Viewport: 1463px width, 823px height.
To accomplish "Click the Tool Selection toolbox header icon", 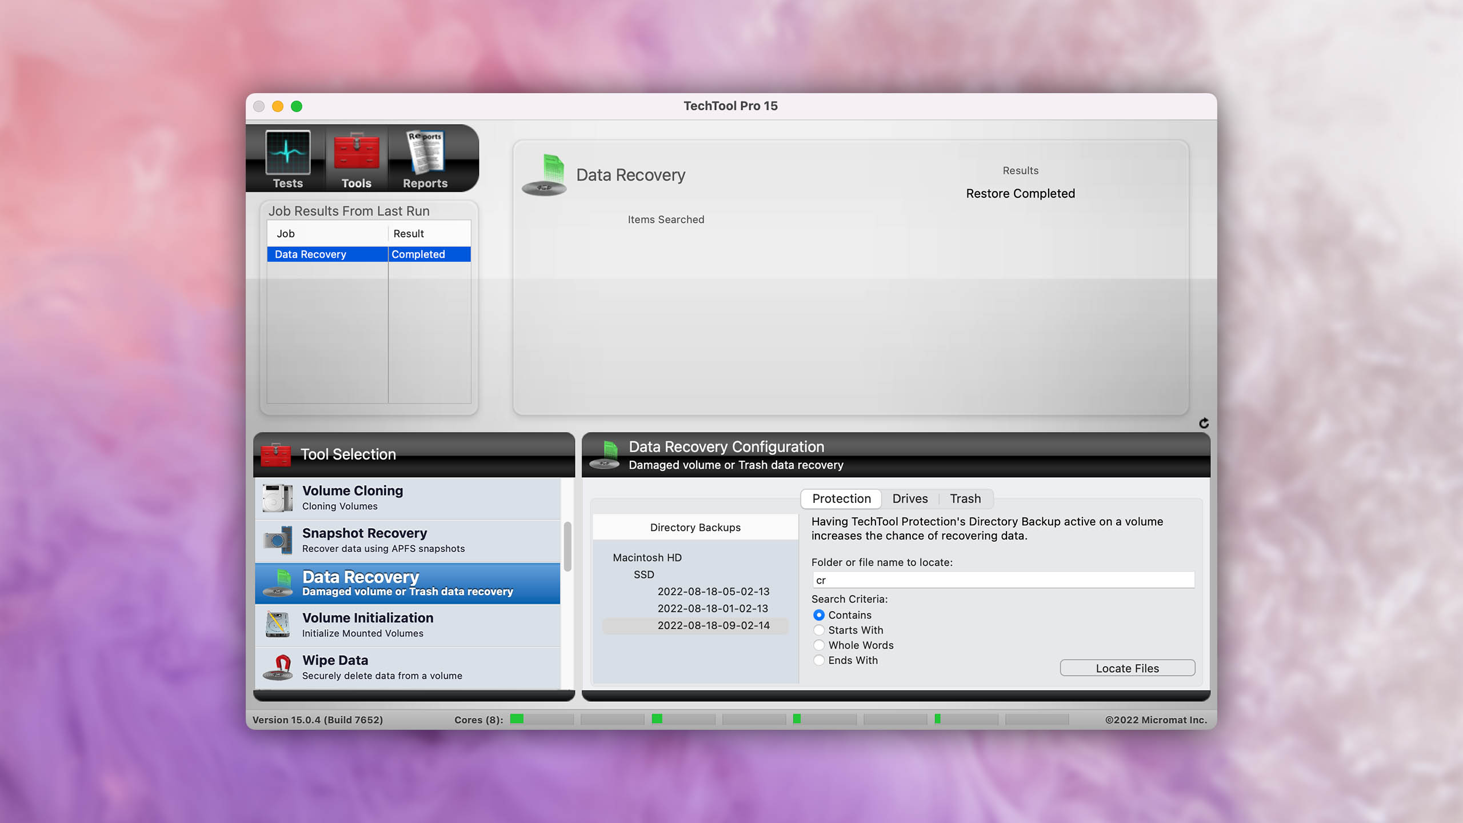I will pyautogui.click(x=275, y=454).
